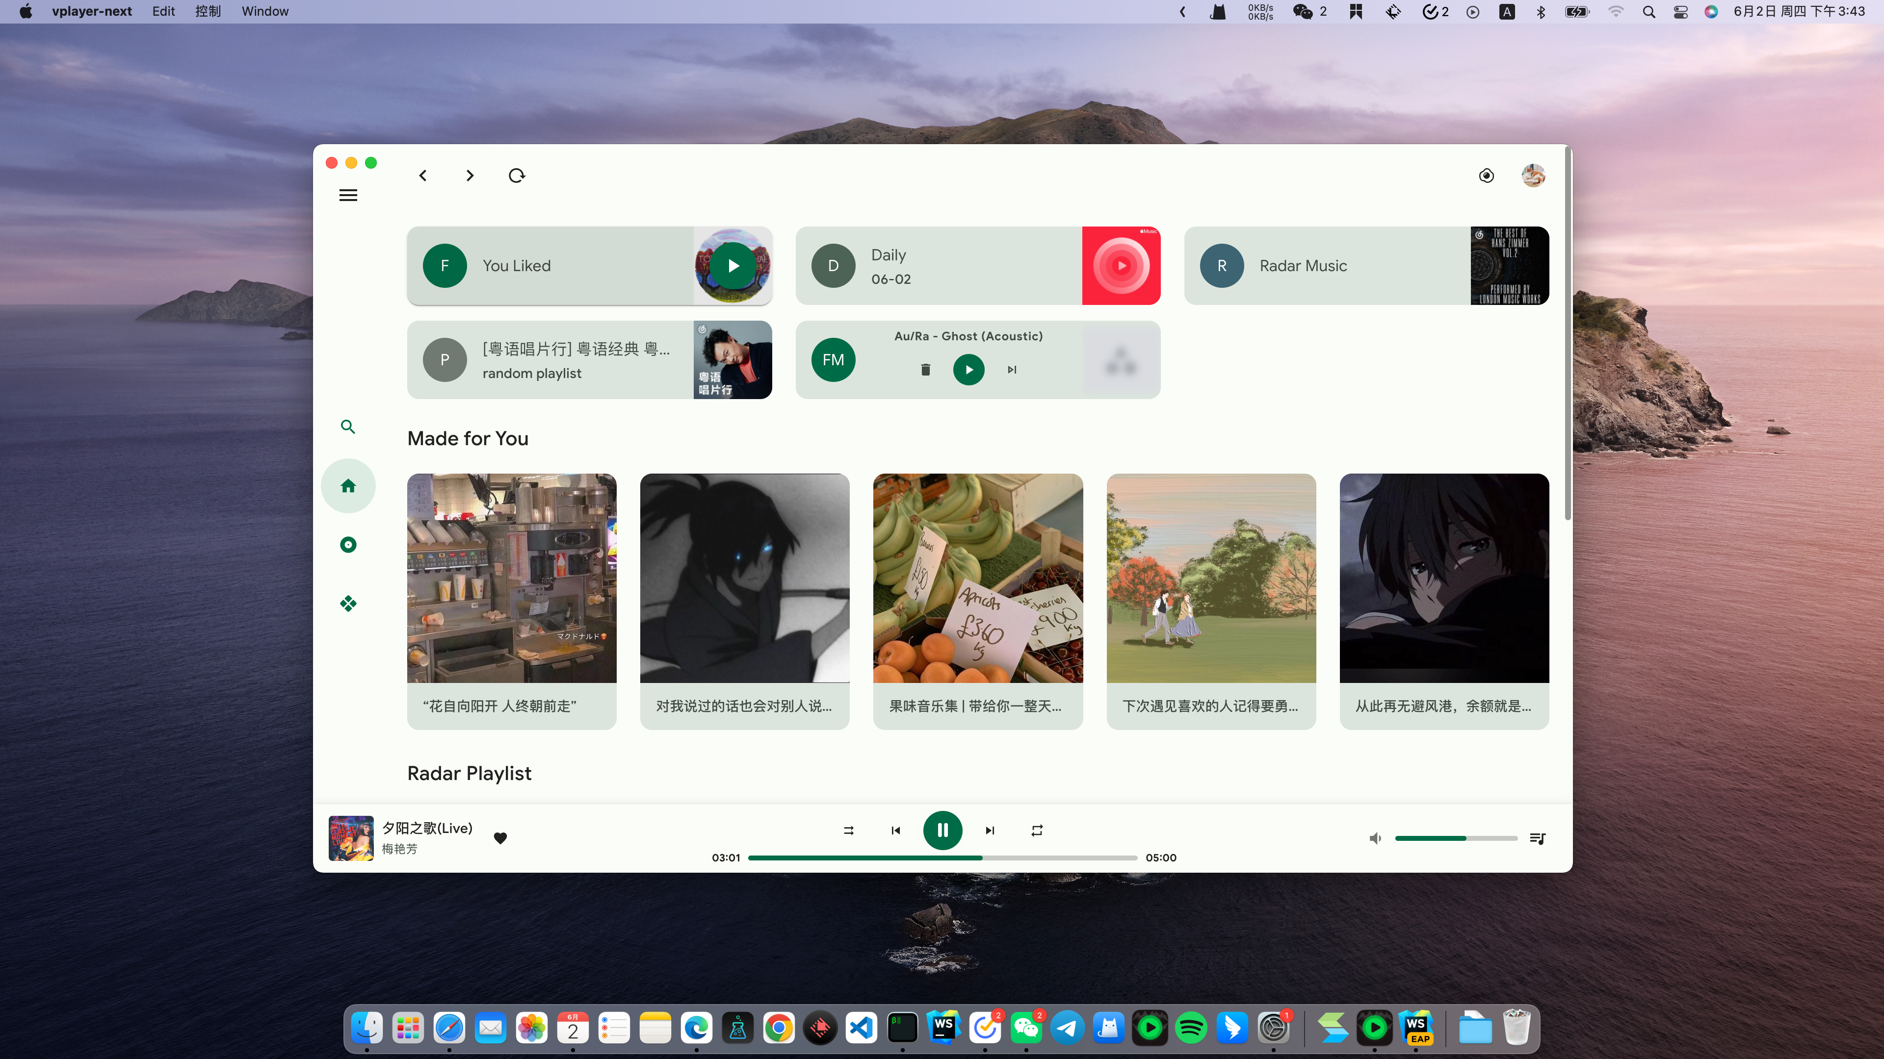
Task: Open Telegram from the Dock
Action: 1067,1028
